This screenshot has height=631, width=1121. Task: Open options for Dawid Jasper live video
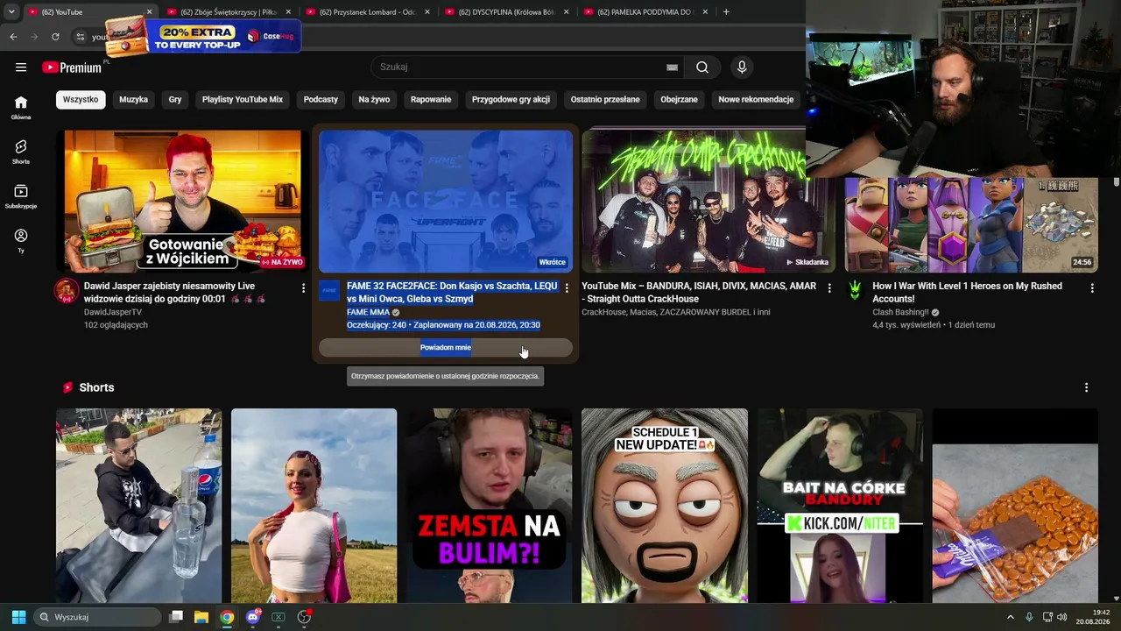click(x=304, y=287)
